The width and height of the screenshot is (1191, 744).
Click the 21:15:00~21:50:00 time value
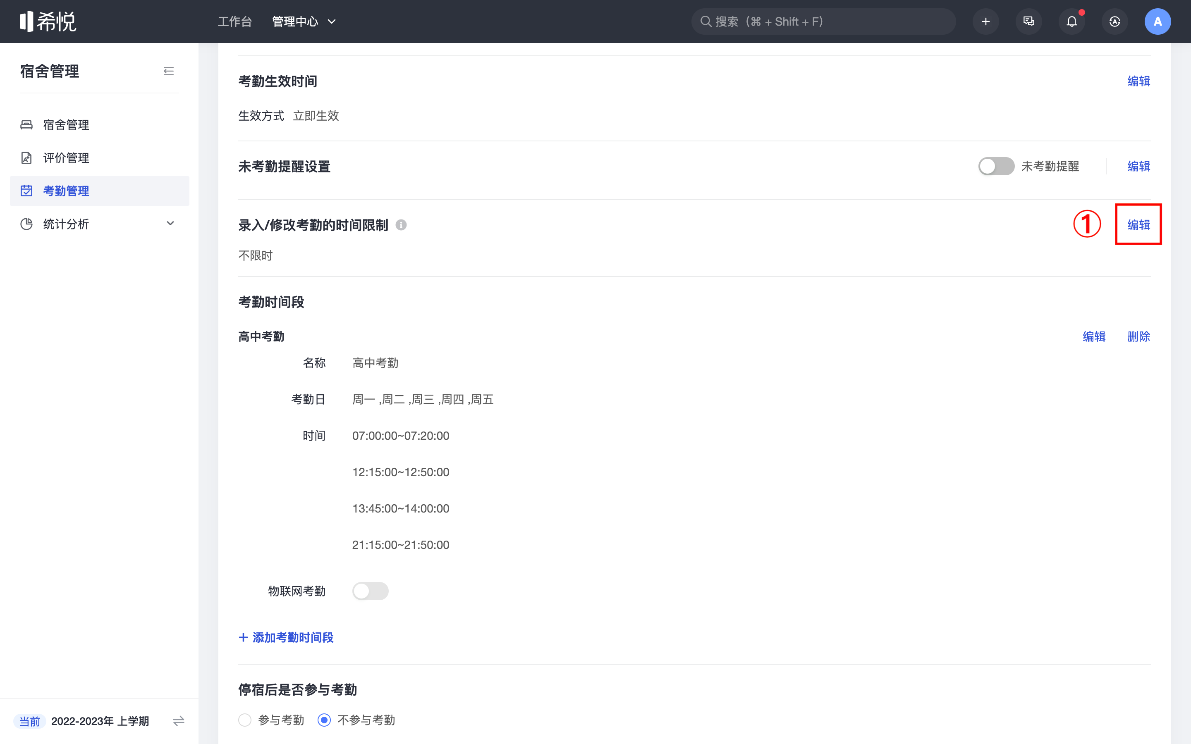pyautogui.click(x=401, y=545)
